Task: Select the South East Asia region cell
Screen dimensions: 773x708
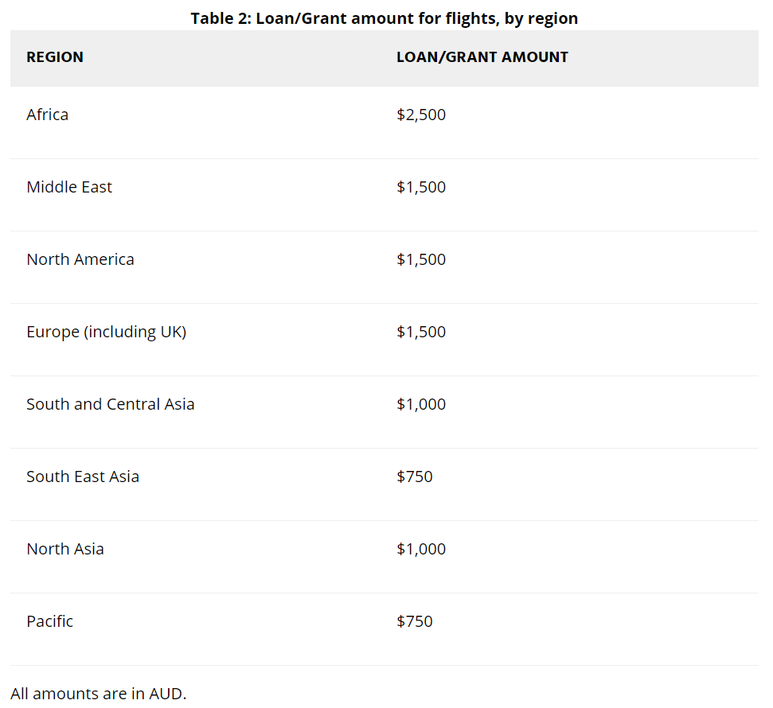Action: pos(83,477)
